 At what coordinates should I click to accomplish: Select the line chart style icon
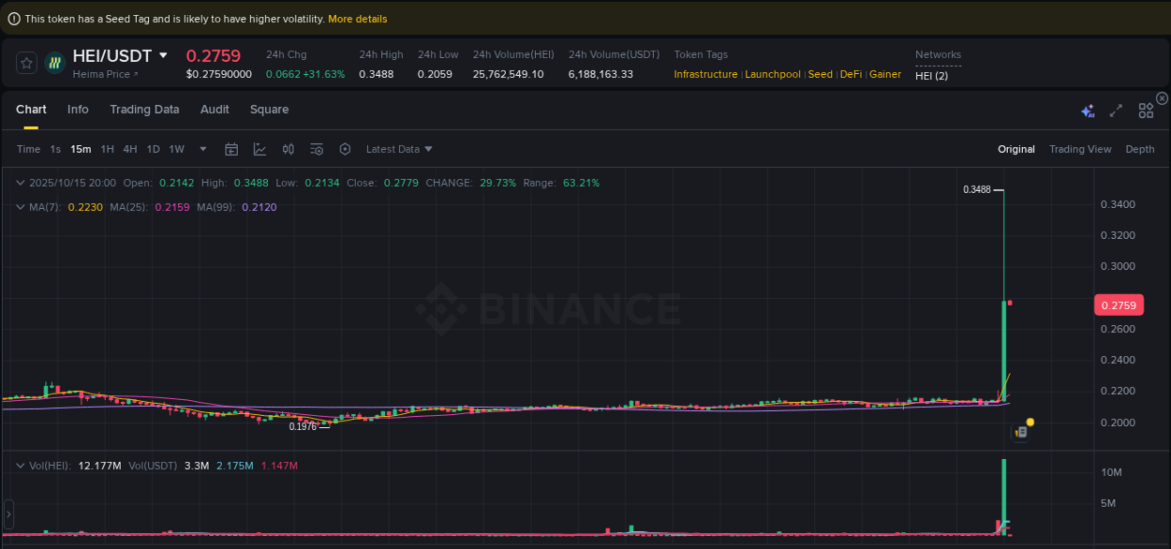coord(259,149)
